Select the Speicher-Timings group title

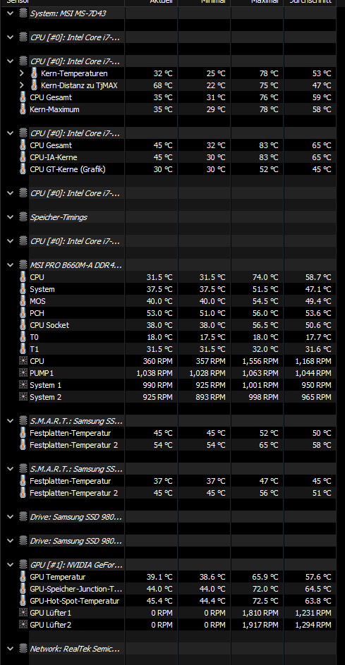click(59, 217)
